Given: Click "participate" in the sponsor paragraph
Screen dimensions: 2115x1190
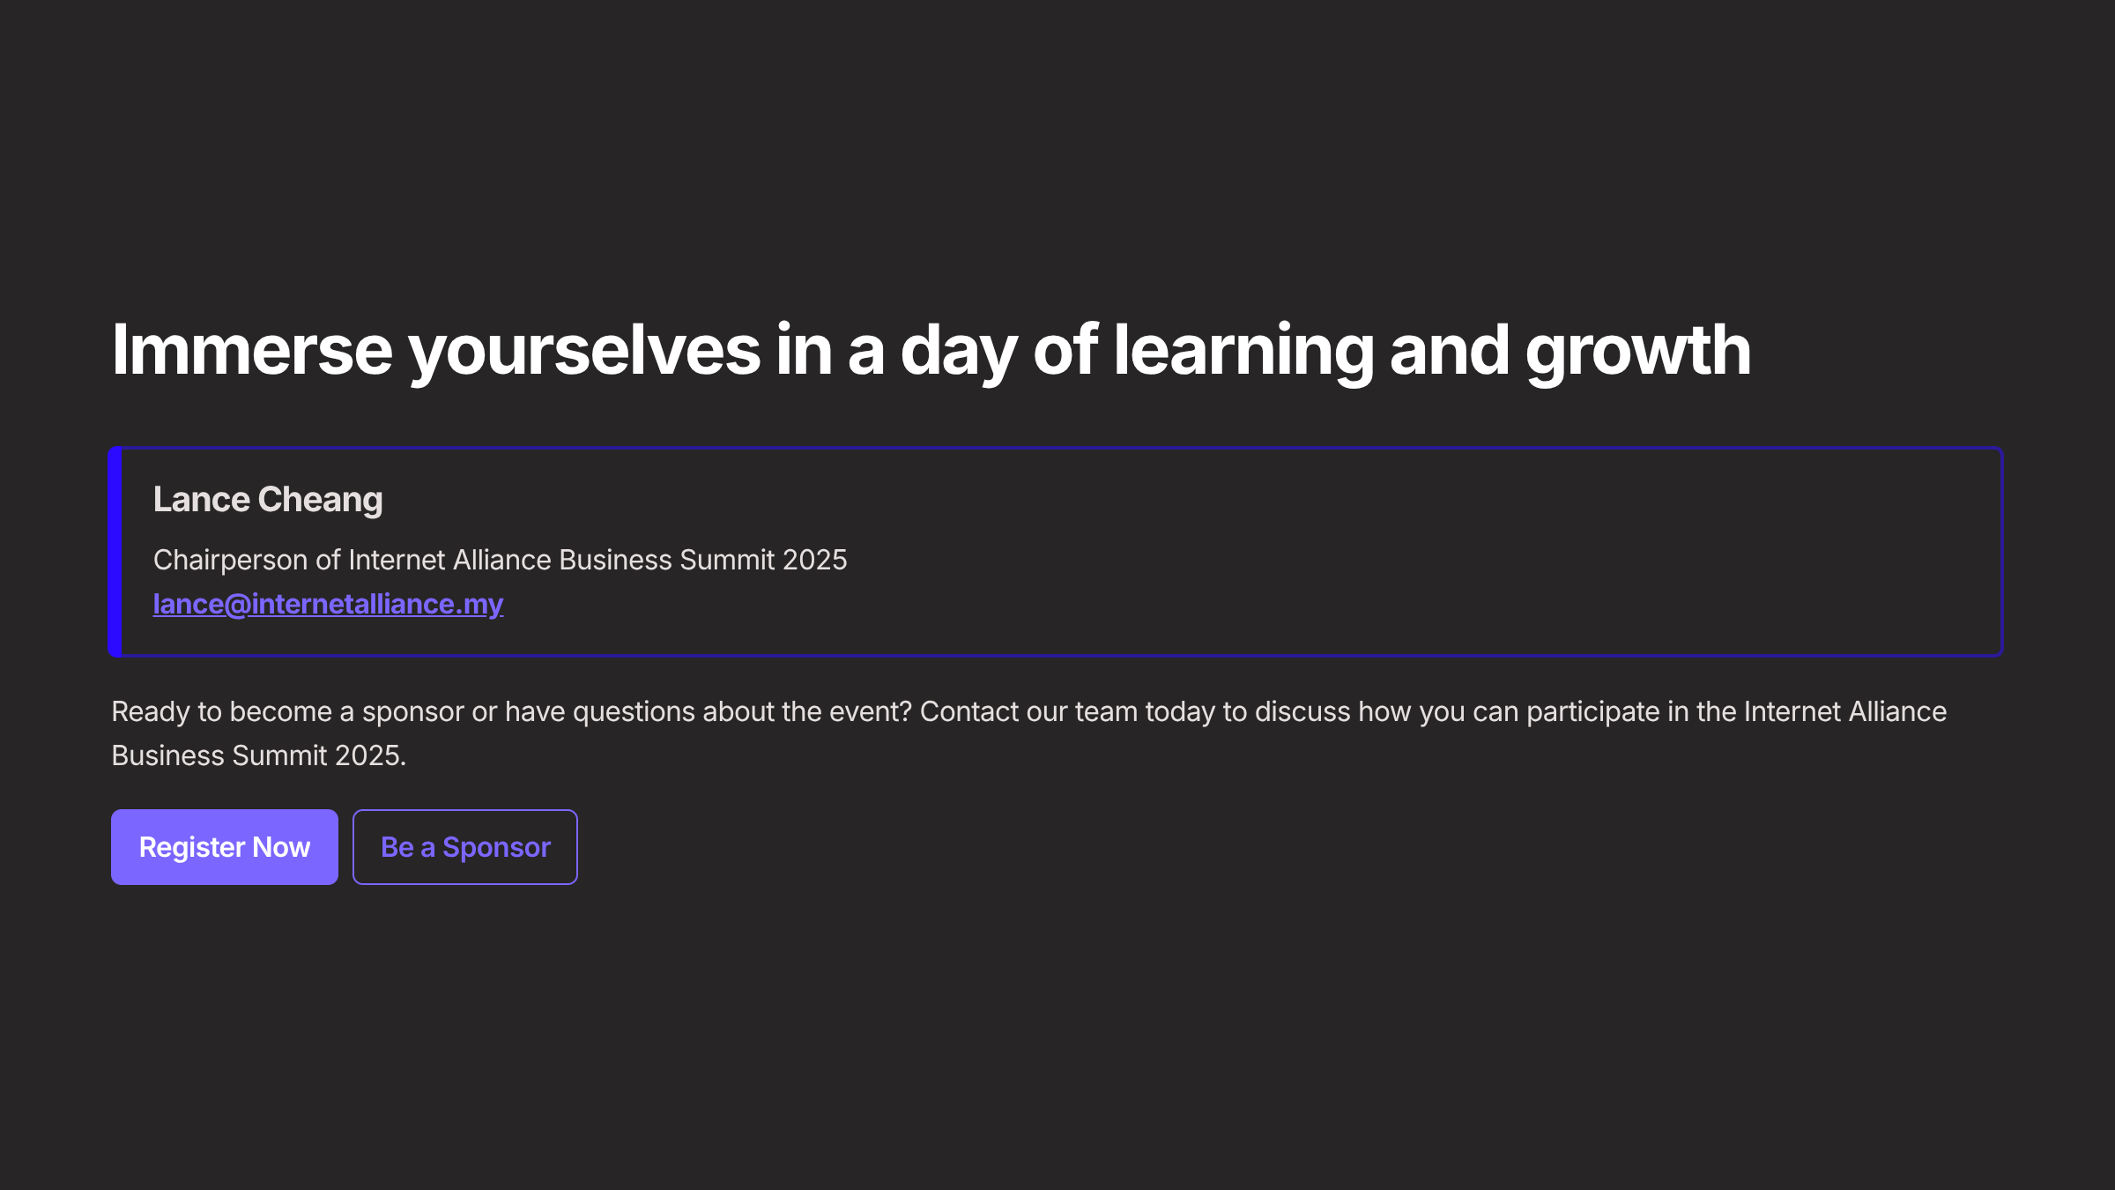Looking at the screenshot, I should (x=1592, y=711).
